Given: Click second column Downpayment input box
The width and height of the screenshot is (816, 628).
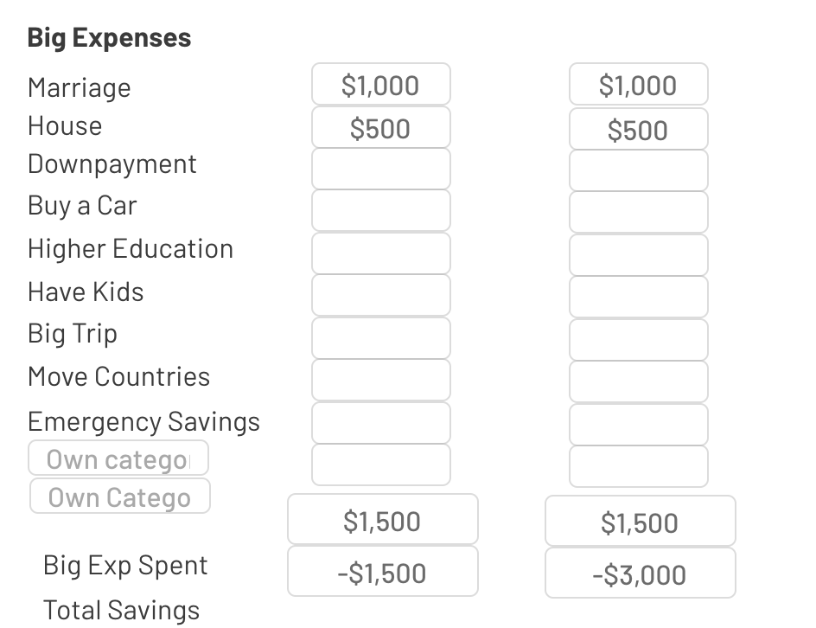Looking at the screenshot, I should pyautogui.click(x=639, y=170).
